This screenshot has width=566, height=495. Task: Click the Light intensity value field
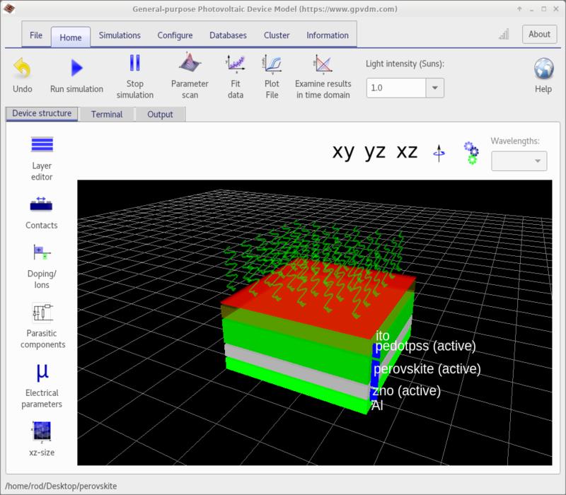coord(395,88)
